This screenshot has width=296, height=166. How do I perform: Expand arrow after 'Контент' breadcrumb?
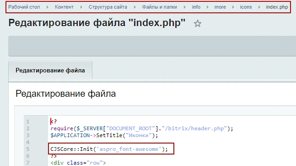81,7
